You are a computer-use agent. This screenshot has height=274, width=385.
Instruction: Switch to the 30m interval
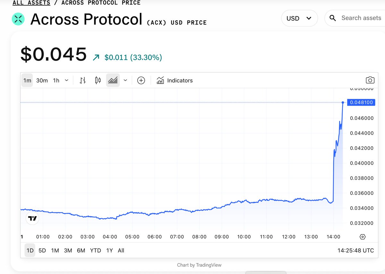point(42,81)
